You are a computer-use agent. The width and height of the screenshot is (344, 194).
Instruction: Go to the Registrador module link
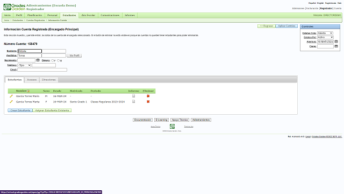[x=326, y=9]
